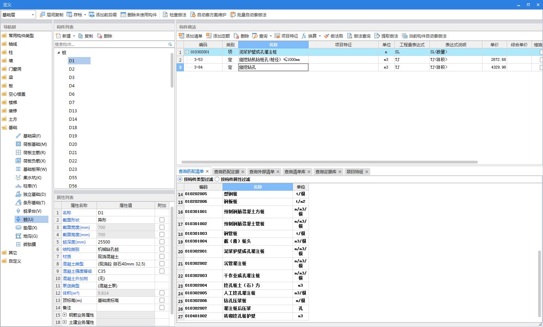The image size is (543, 327).
Task: Open 做法查询 tool
Action: 359,36
